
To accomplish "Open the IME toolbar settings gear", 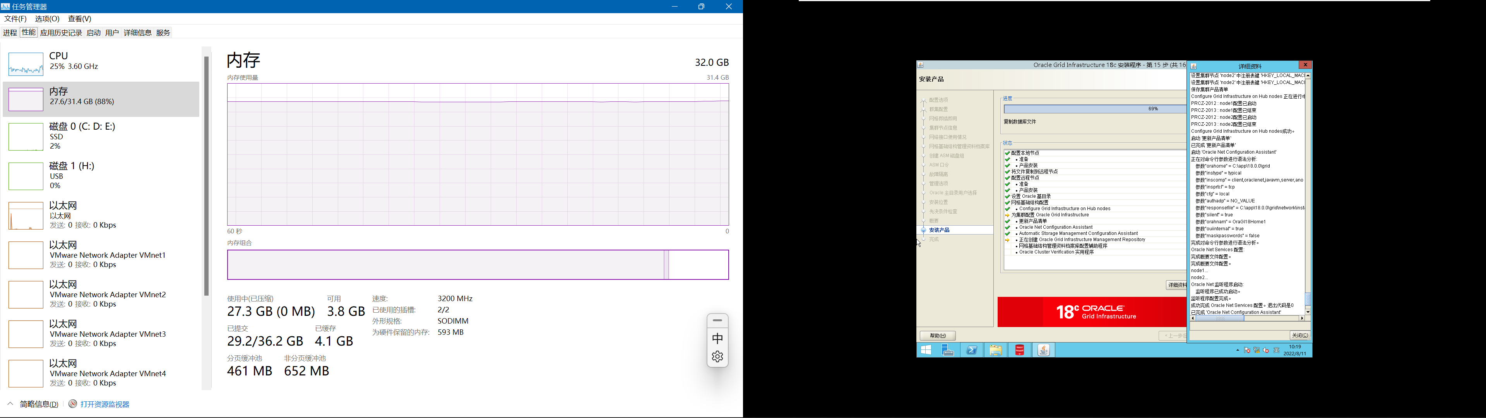I will [717, 357].
